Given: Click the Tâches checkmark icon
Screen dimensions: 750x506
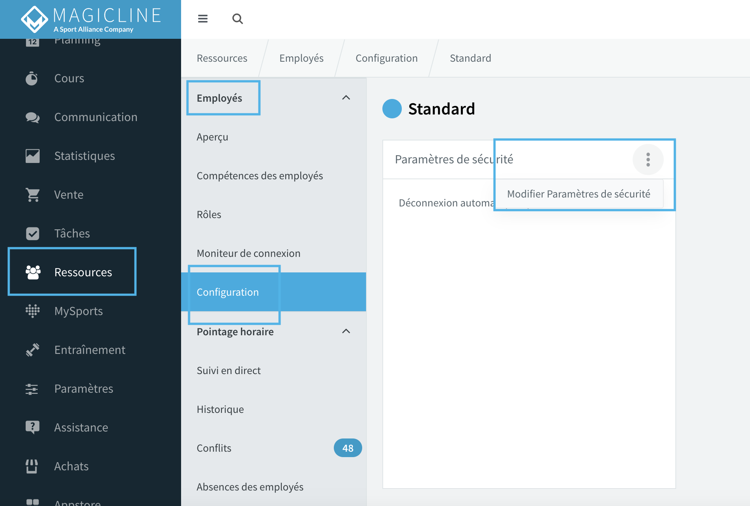Looking at the screenshot, I should click(x=33, y=234).
